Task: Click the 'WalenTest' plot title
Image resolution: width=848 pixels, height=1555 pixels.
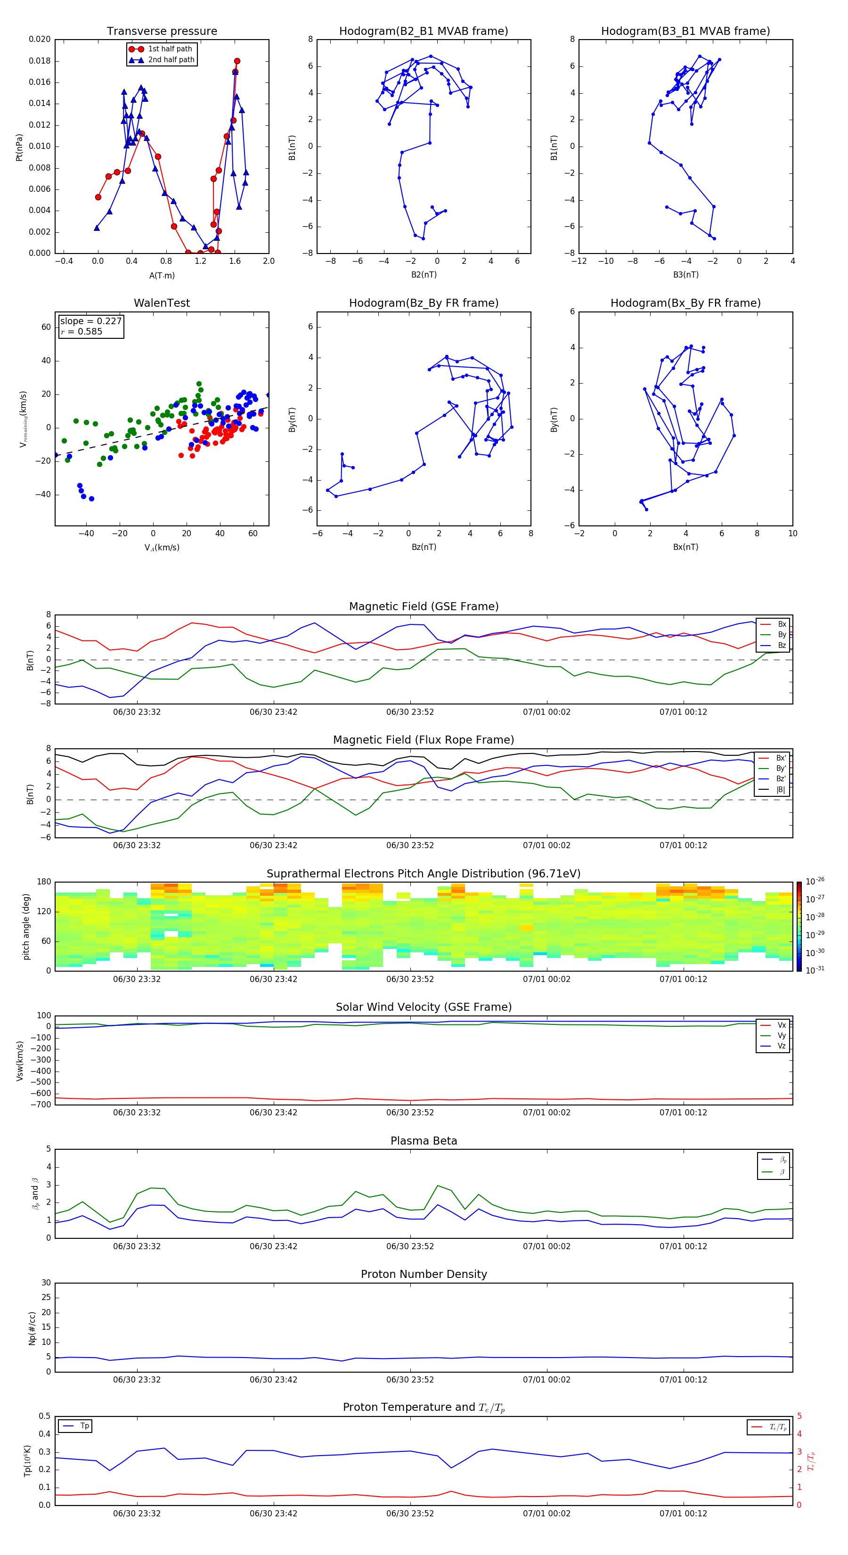Action: (162, 303)
